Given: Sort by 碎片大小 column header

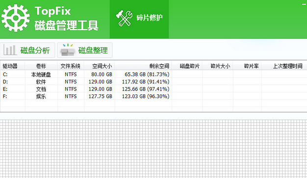Looking at the screenshot, I should [218, 66].
